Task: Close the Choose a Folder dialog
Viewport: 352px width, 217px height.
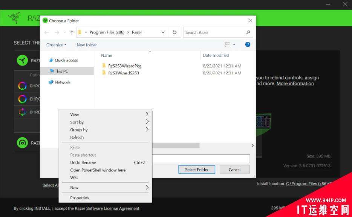Action: tap(250, 21)
